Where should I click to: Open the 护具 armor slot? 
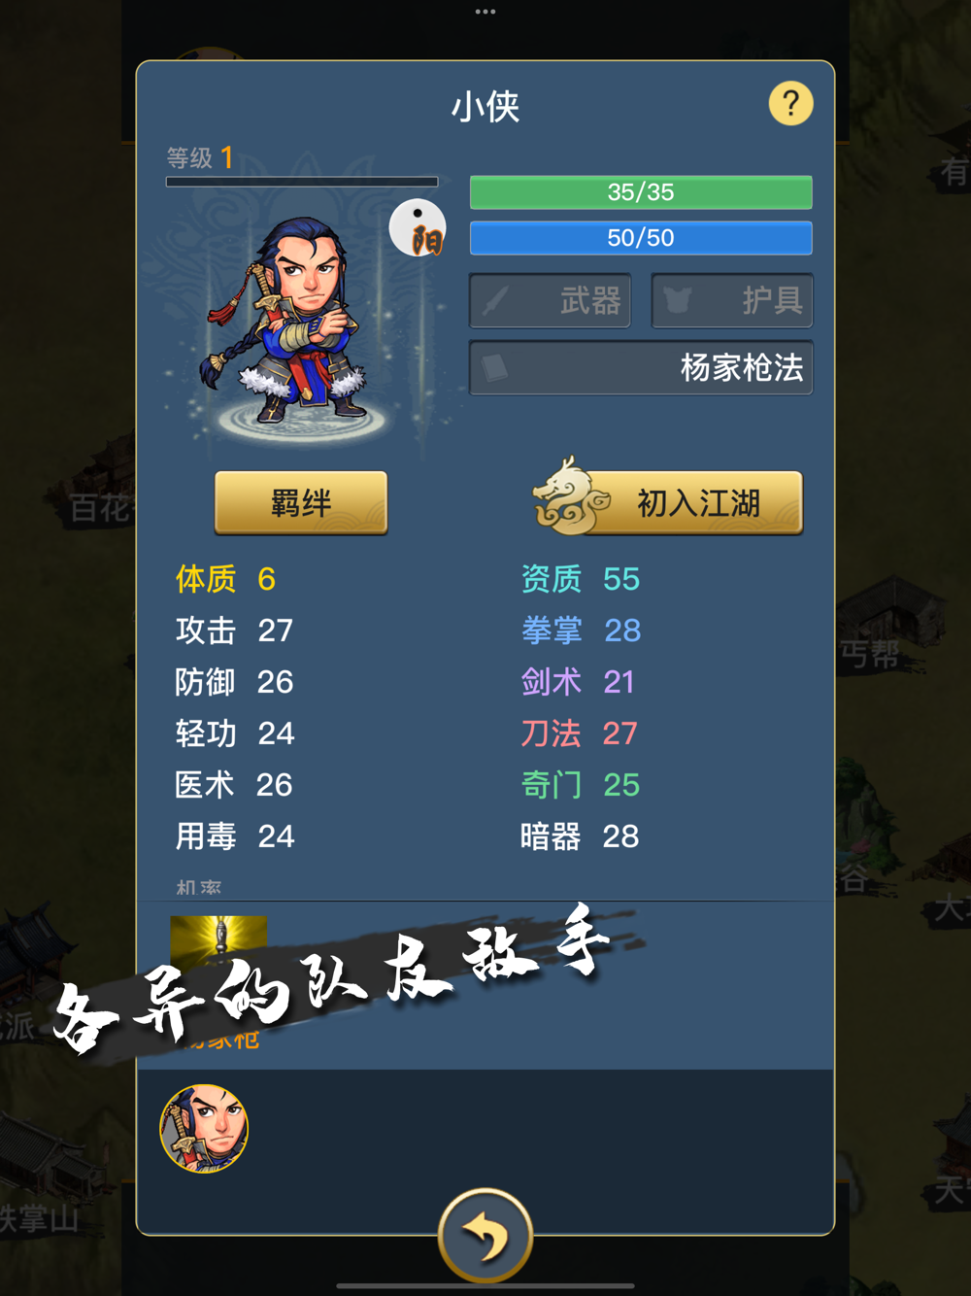(732, 301)
